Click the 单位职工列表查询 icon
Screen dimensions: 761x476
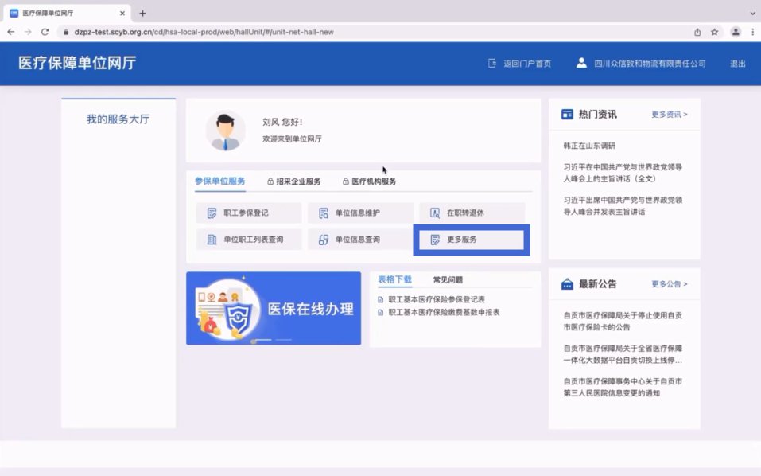pyautogui.click(x=212, y=240)
